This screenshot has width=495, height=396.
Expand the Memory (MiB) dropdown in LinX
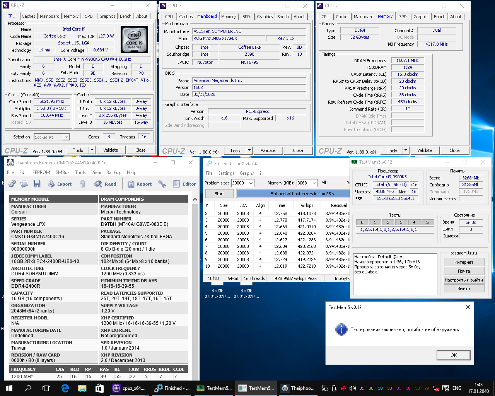(314, 183)
